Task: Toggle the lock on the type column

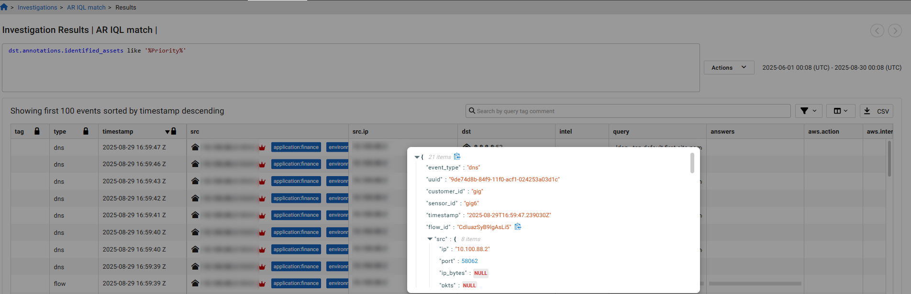Action: (x=86, y=131)
